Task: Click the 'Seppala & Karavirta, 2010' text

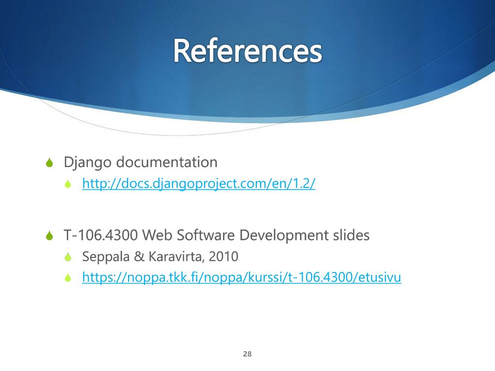Action: pyautogui.click(x=160, y=256)
